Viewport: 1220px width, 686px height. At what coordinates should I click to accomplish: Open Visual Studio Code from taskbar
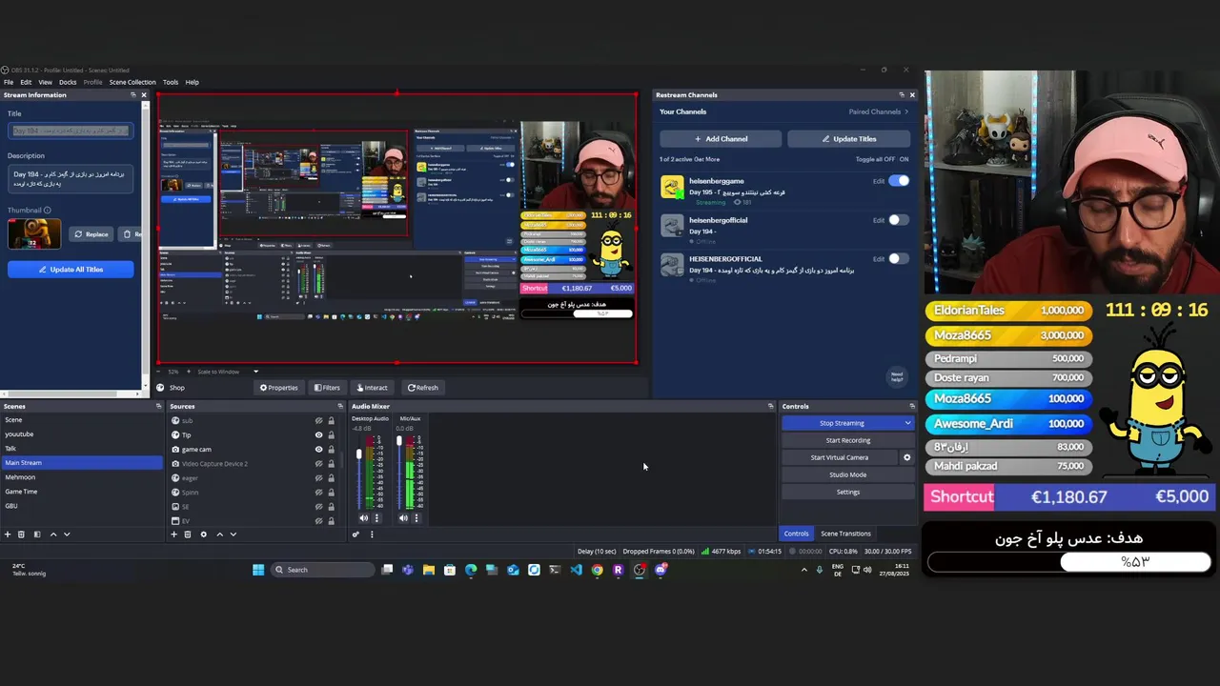tap(576, 570)
